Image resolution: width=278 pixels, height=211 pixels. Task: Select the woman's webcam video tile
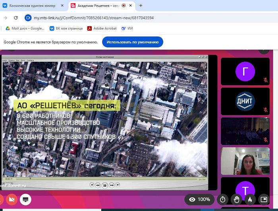coord(245,160)
